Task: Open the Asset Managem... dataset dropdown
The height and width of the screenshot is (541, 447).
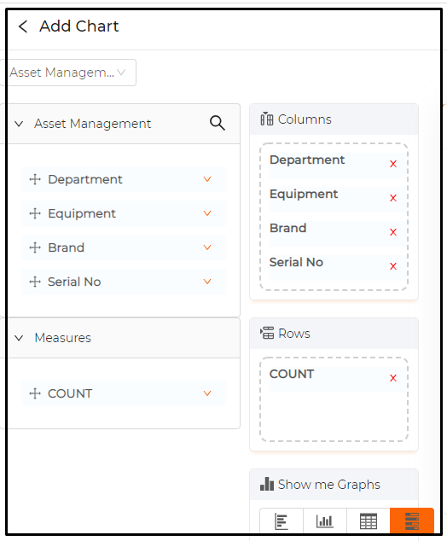Action: pos(68,73)
